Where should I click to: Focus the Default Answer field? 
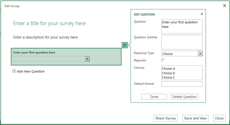[x=182, y=84]
